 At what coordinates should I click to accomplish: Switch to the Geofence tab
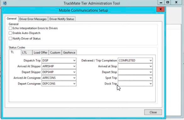[69, 53]
